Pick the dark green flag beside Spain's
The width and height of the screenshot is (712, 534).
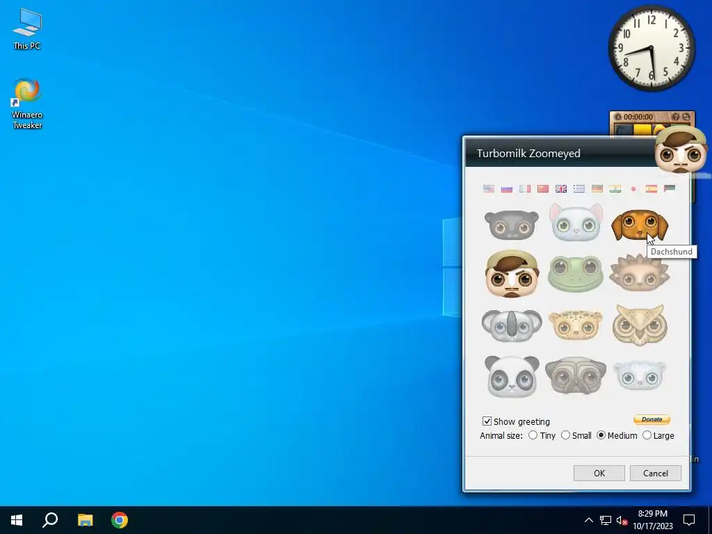point(670,188)
